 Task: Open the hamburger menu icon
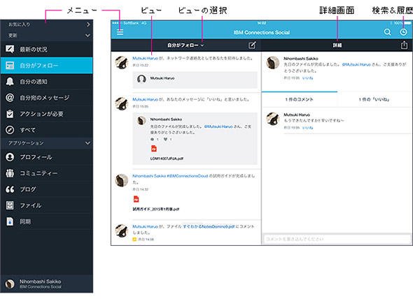click(x=120, y=32)
